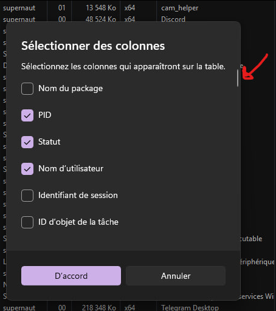Click the 13 548 Ko memory cell
The height and width of the screenshot is (311, 276).
101,8
